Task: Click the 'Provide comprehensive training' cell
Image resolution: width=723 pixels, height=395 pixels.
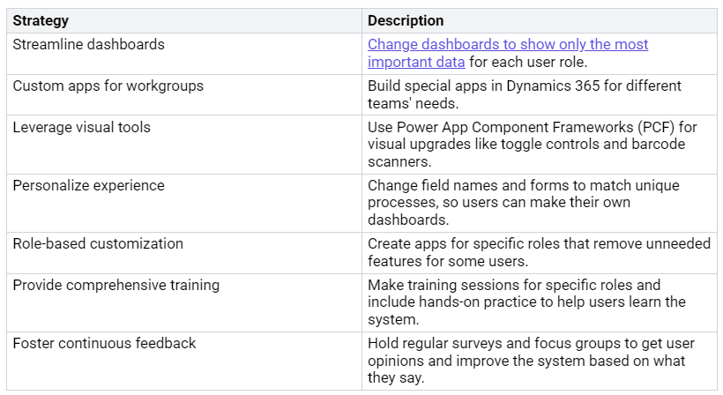Action: pos(184,302)
